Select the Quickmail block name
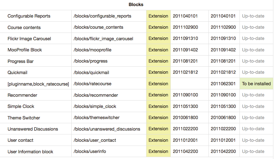Screen dimensions: 275x159 coord(17,72)
